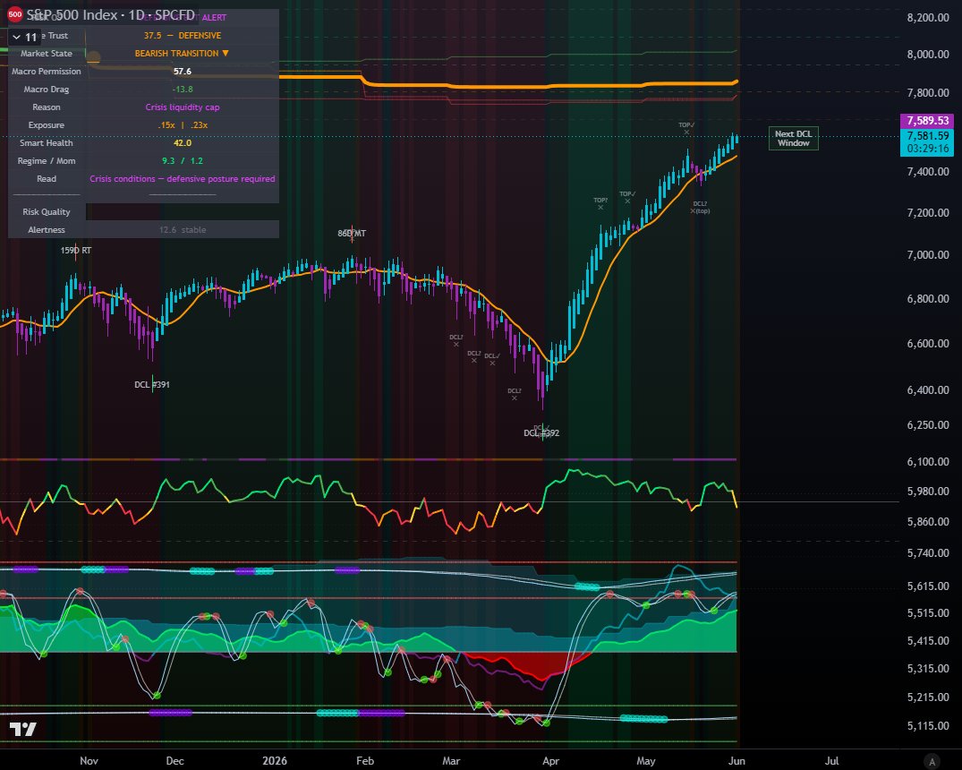
Task: Select the Regime / Mom value 9.3 / 1.2
Action: (183, 160)
